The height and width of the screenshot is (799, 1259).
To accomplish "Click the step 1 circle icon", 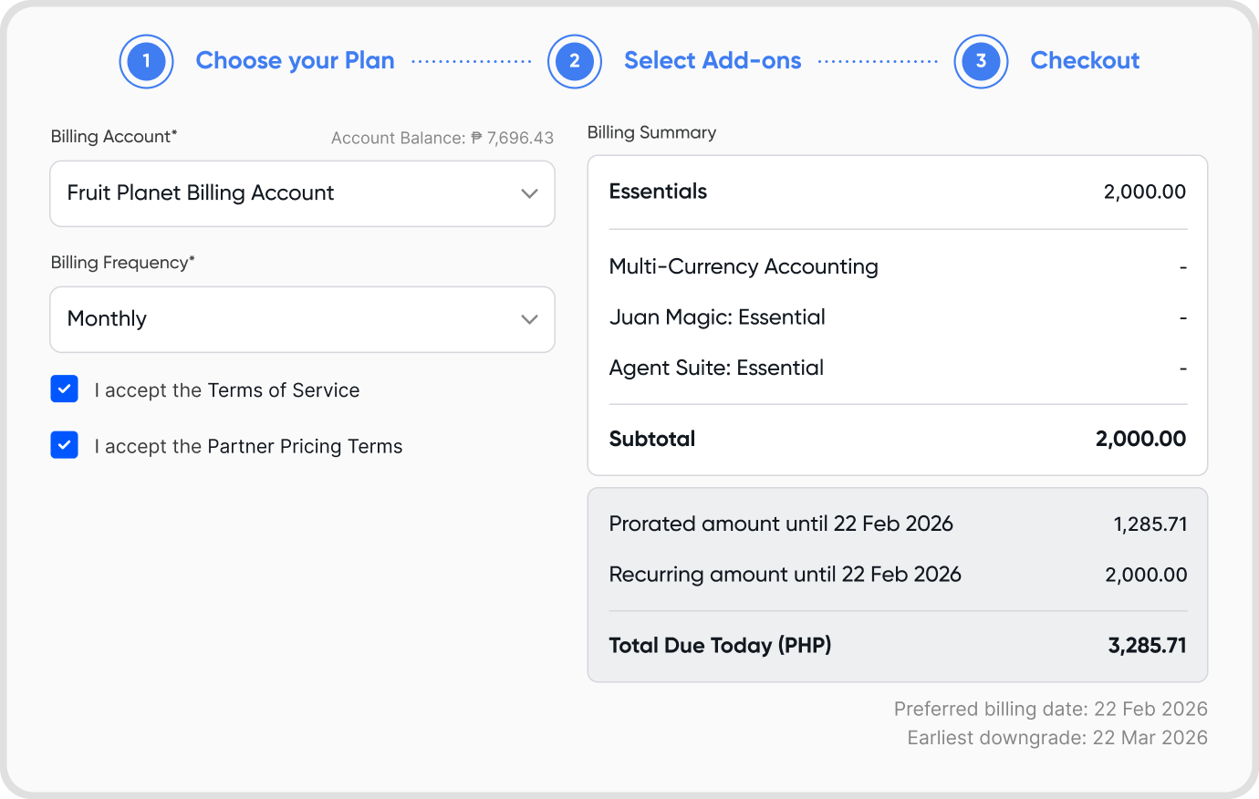I will 146,61.
